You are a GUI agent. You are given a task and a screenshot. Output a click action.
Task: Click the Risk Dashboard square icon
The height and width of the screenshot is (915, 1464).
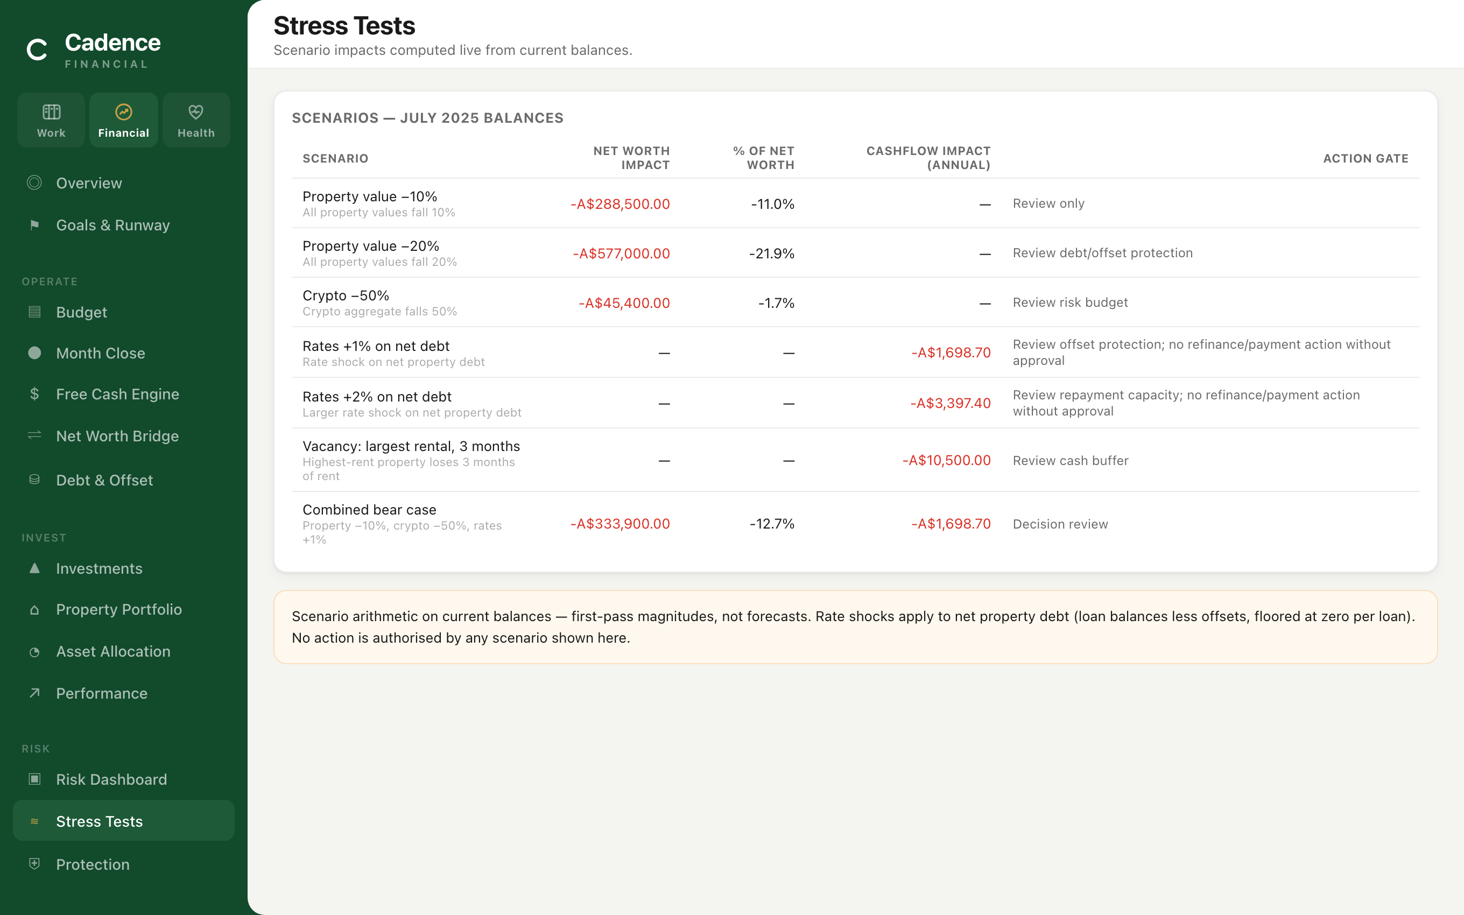point(34,779)
